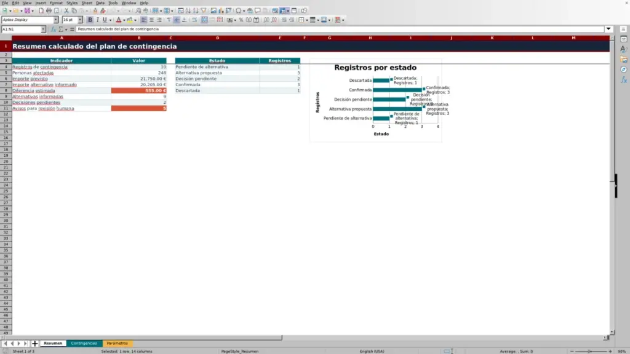Screen dimensions: 630x354
Task: Click the Add new sheet plus icon
Action: point(34,343)
